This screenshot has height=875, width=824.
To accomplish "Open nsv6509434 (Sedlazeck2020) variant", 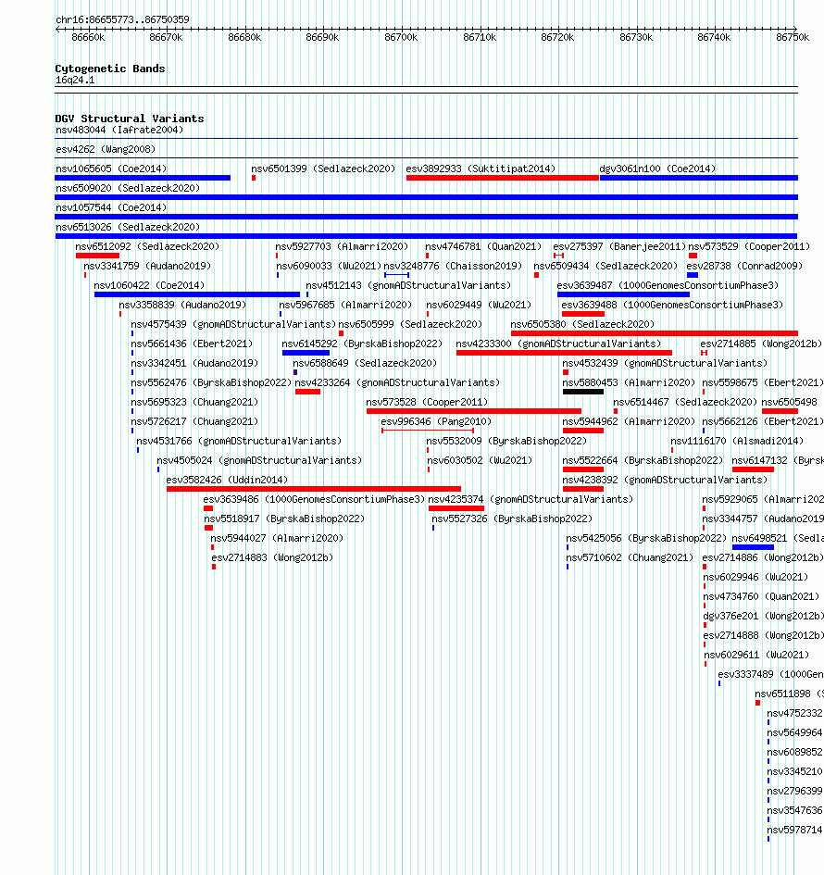I will 606,266.
